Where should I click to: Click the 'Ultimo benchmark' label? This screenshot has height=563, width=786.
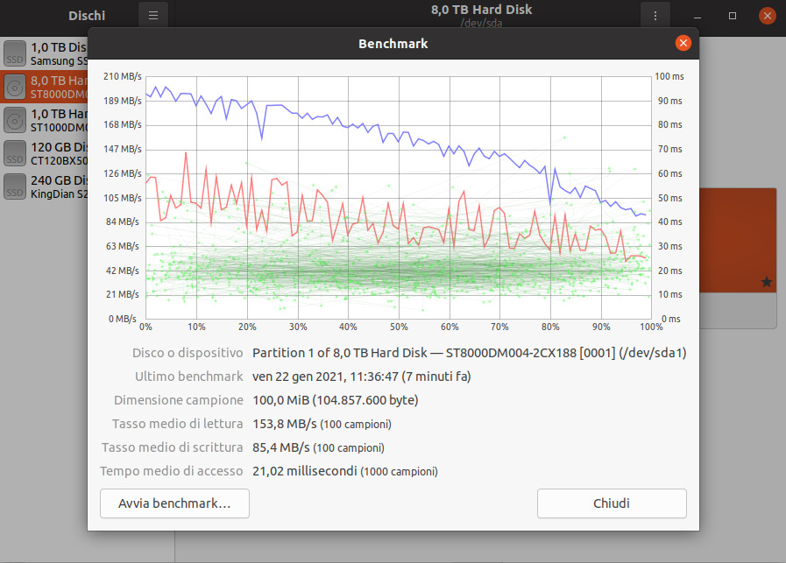point(189,377)
